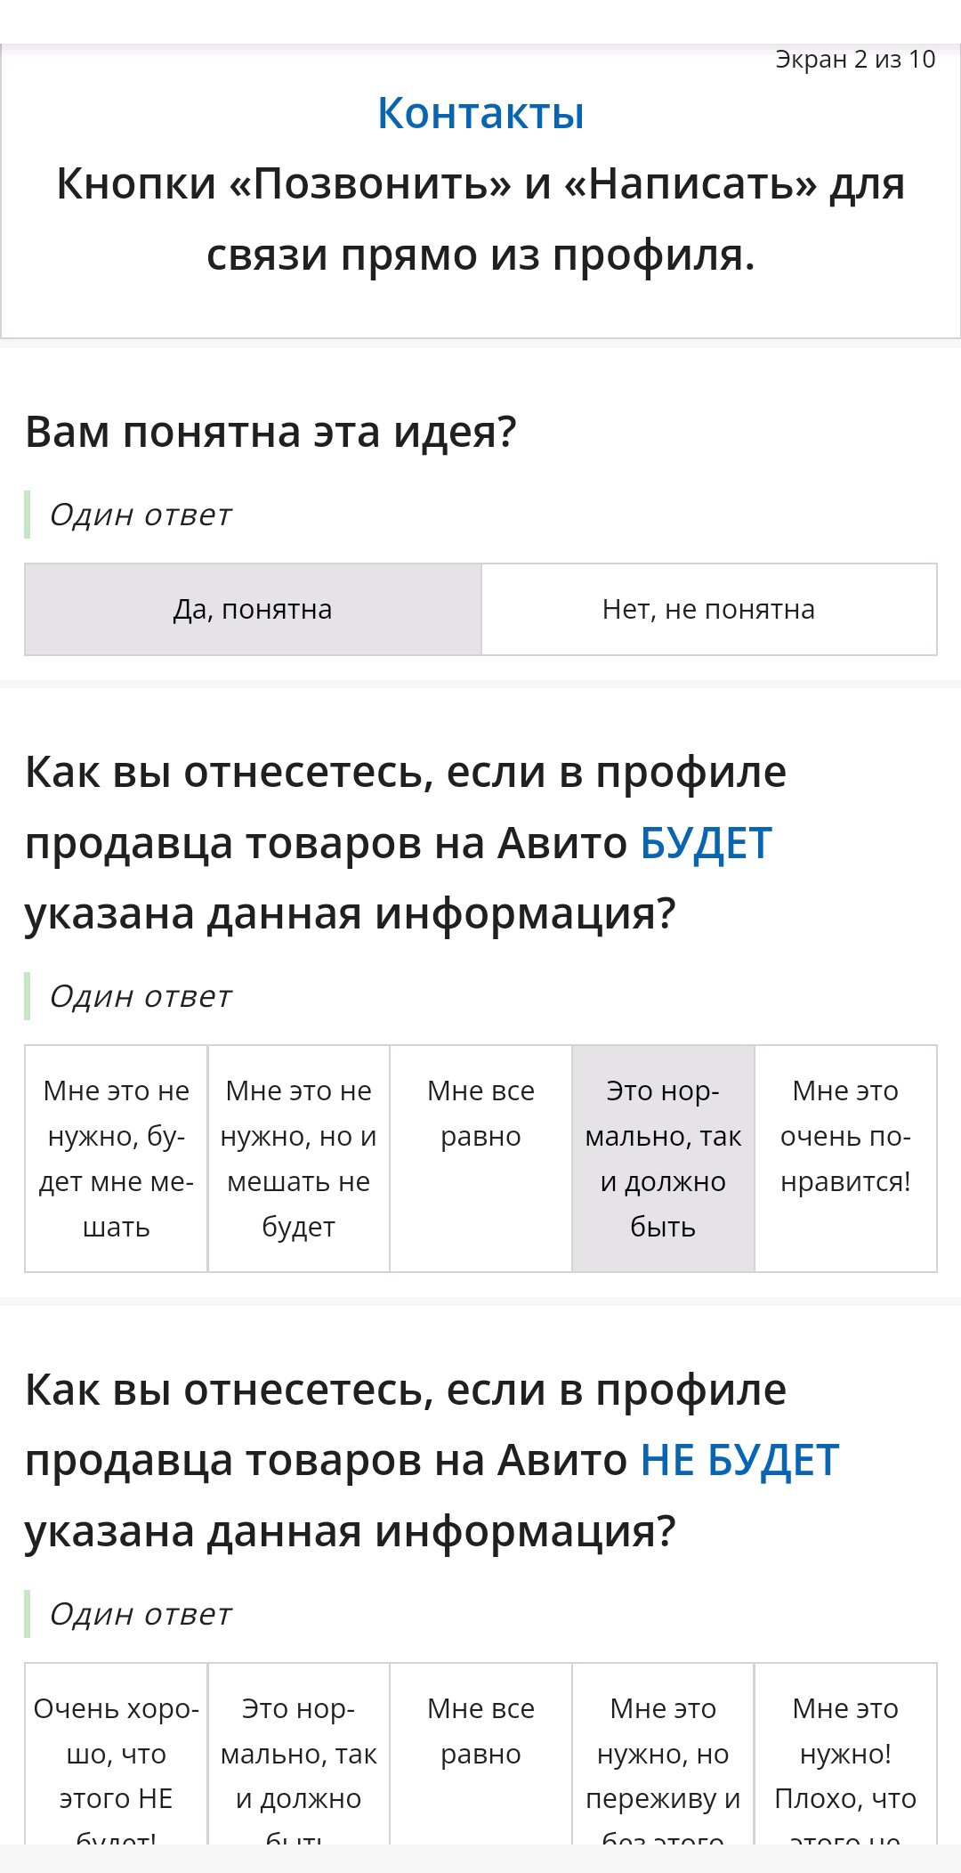961x1873 pixels.
Task: Tap the blue 'Контакты' heading
Action: point(480,113)
